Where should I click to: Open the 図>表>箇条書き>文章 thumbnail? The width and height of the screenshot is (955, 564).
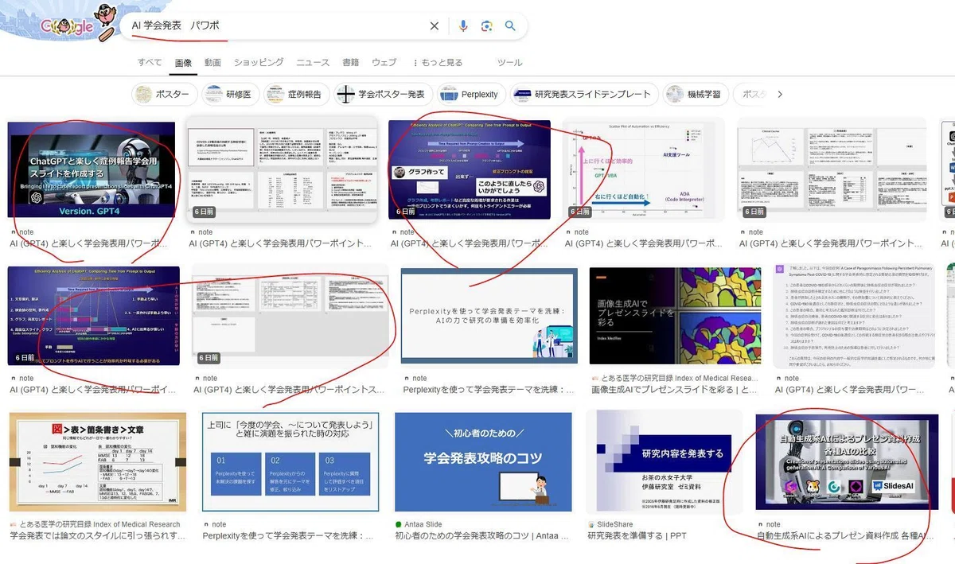click(98, 463)
